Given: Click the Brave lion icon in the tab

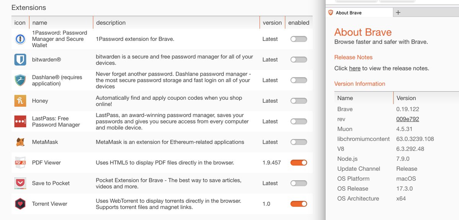Looking at the screenshot, I should 331,13.
